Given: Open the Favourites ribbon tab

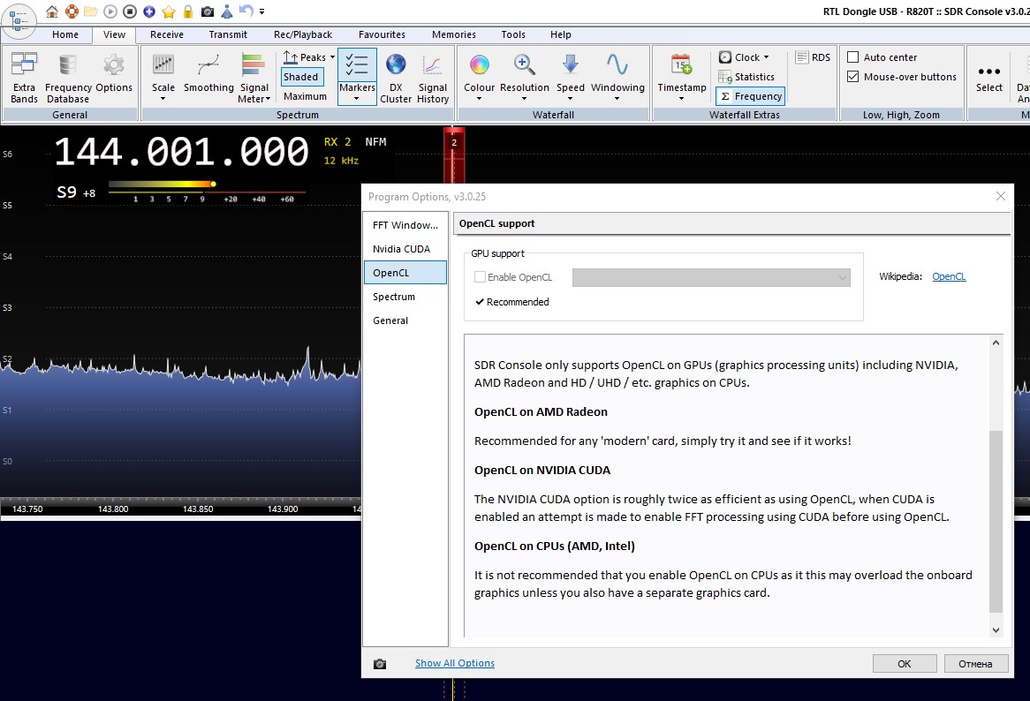Looking at the screenshot, I should 382,34.
